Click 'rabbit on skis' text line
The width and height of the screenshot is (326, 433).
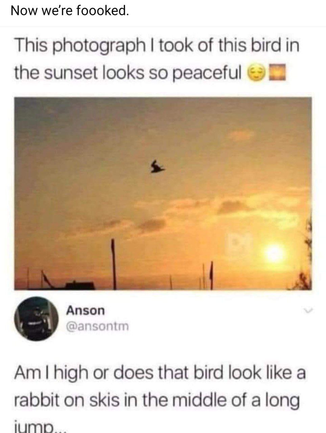[157, 401]
